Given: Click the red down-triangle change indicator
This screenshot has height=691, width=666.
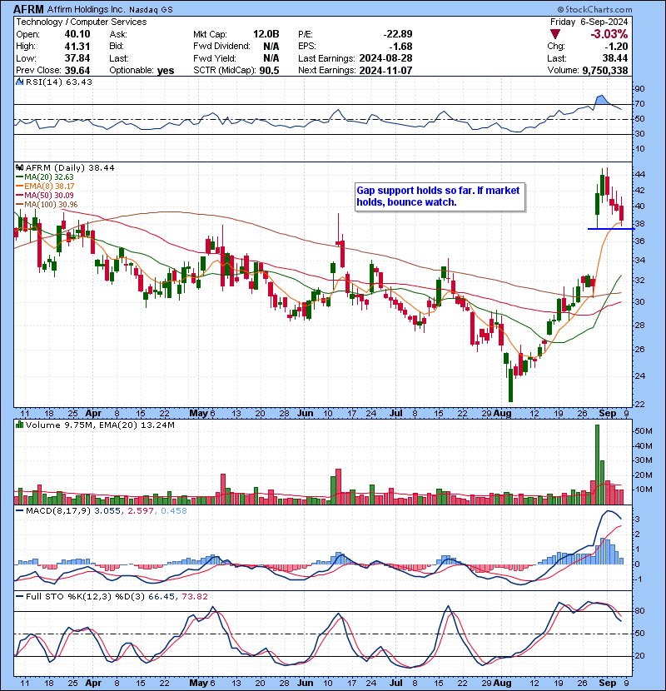Looking at the screenshot, I should point(555,34).
